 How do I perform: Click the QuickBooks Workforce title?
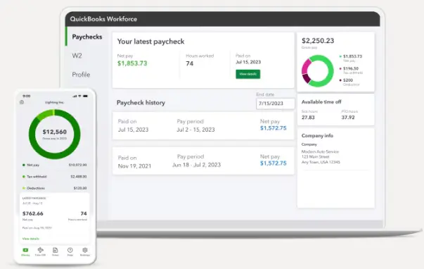tap(103, 19)
